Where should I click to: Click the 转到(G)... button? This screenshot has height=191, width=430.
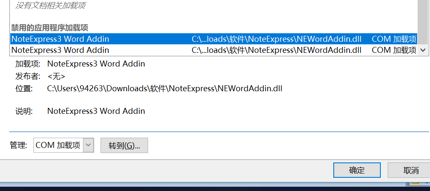[x=124, y=145]
